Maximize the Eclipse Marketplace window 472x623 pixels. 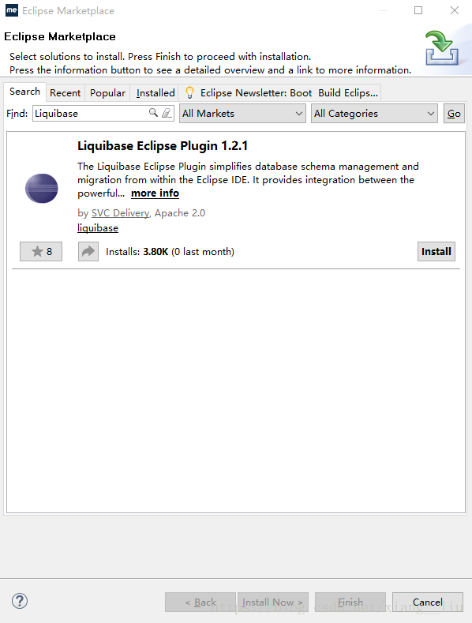click(x=418, y=10)
